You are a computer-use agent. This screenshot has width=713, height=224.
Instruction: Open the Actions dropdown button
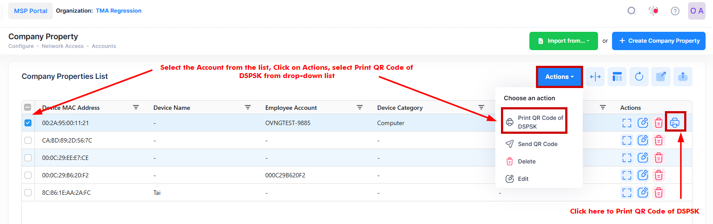pyautogui.click(x=559, y=77)
